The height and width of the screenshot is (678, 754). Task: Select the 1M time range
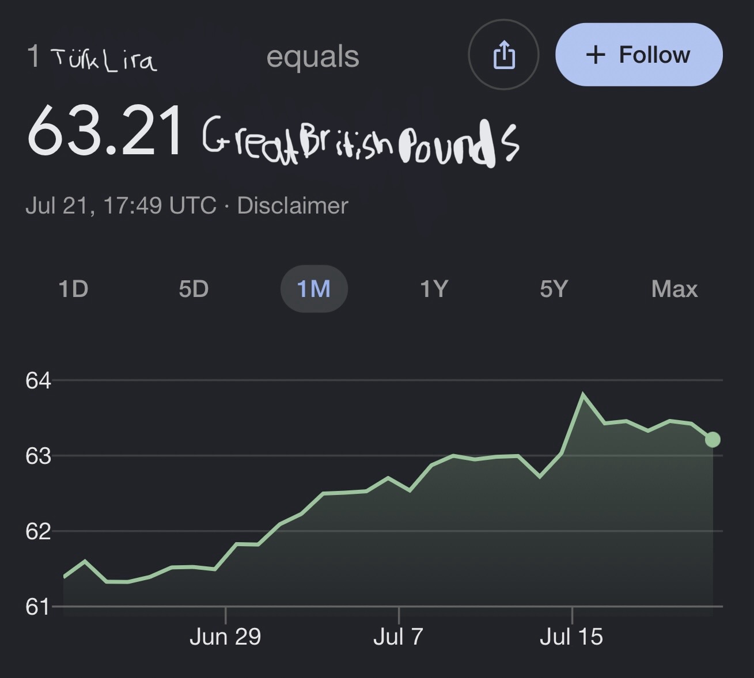point(314,288)
